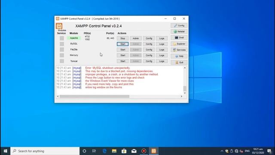View Apache Logs

[162, 38]
